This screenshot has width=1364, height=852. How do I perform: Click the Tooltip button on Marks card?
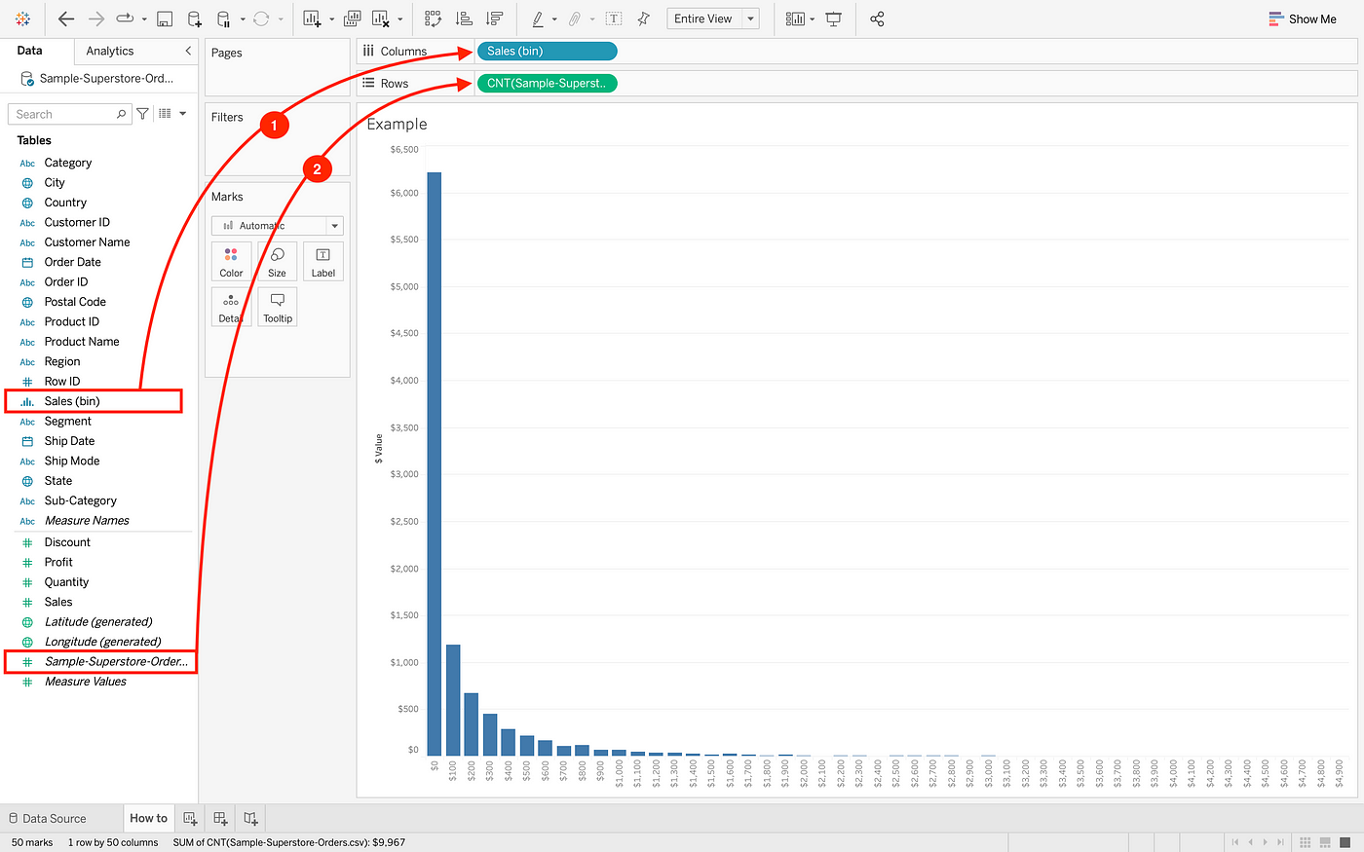click(278, 307)
